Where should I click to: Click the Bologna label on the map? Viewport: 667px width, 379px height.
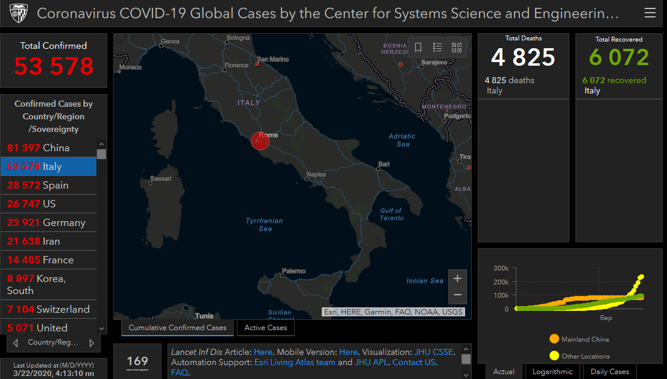tap(238, 37)
